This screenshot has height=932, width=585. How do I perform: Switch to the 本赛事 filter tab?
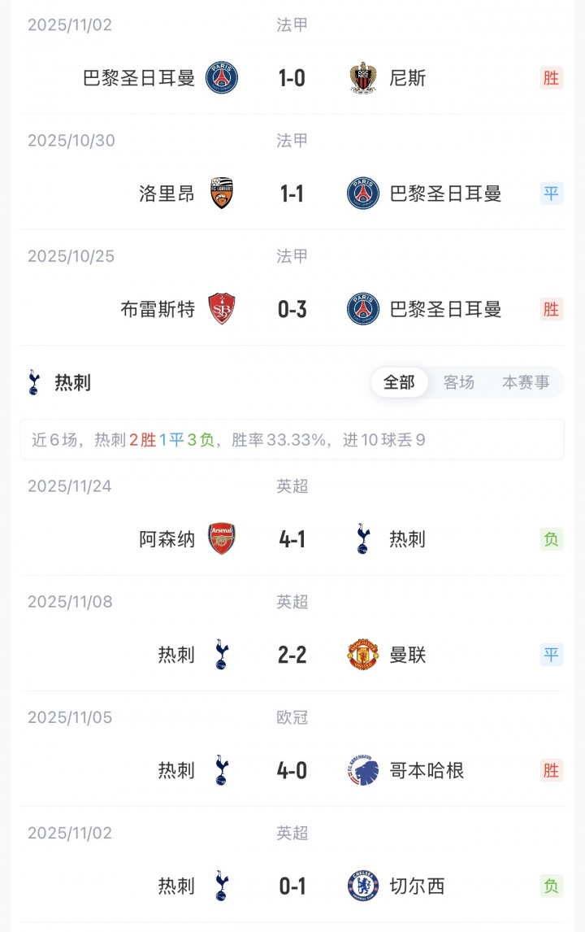click(x=526, y=382)
